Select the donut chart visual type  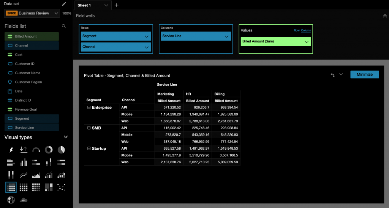(x=49, y=150)
